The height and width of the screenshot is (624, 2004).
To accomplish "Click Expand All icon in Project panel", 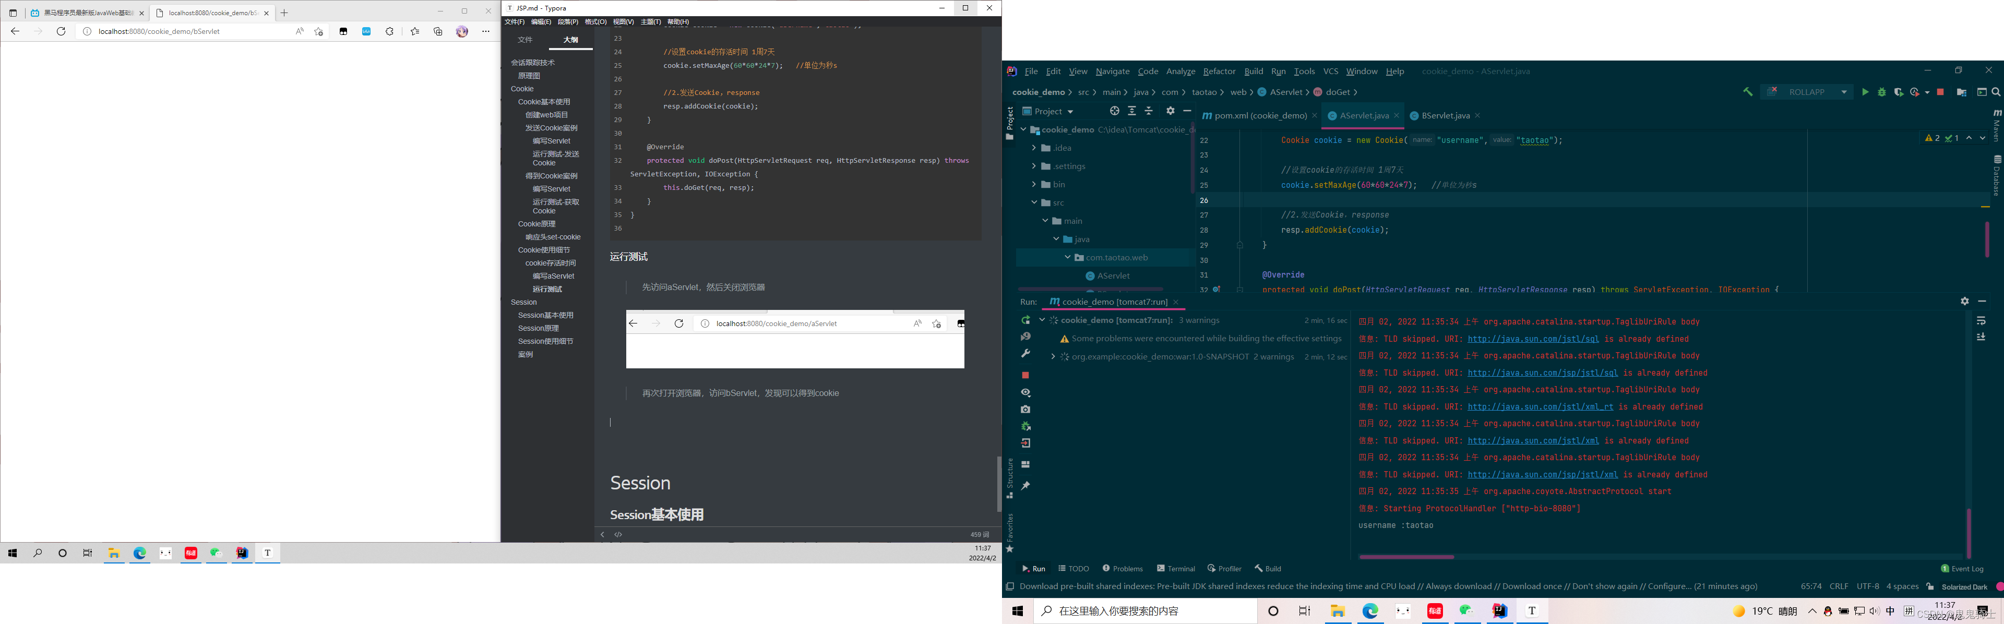I will click(x=1132, y=111).
